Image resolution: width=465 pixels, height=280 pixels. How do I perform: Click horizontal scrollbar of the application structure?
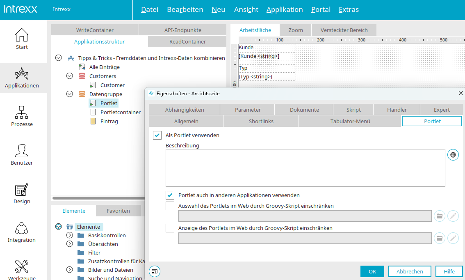(98, 198)
